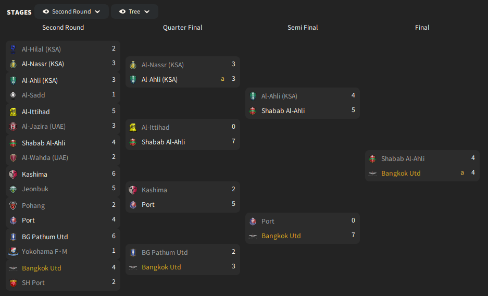Open Second Round stages dropdown

click(71, 11)
